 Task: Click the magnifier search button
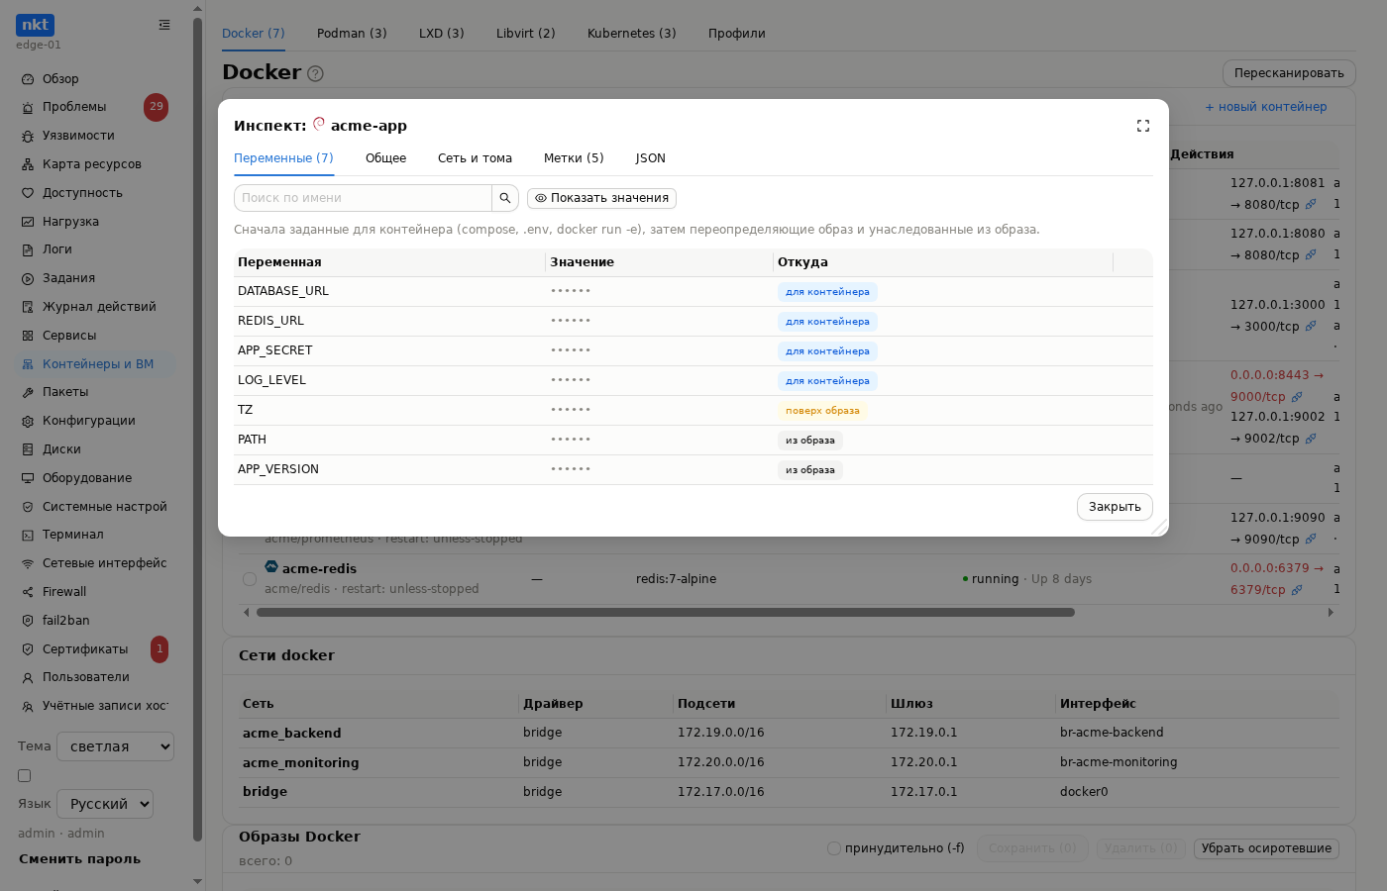pyautogui.click(x=505, y=198)
